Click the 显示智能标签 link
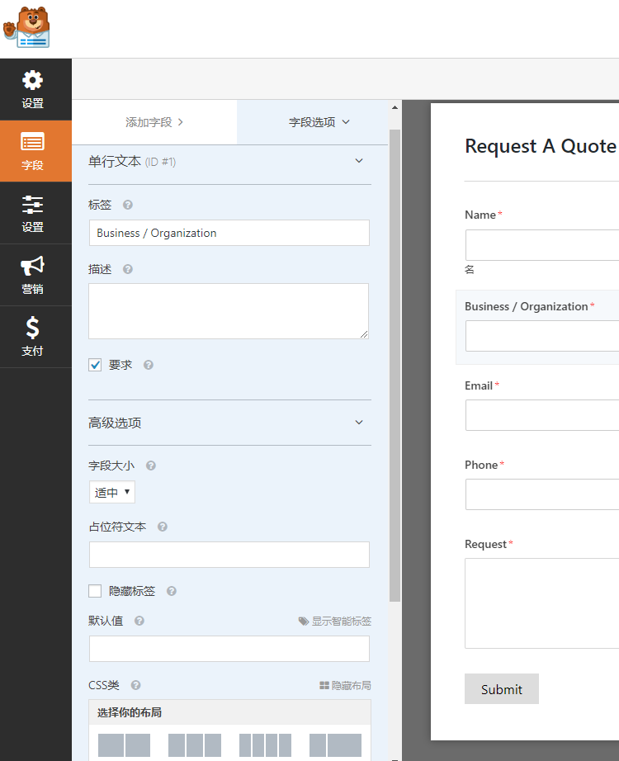The height and width of the screenshot is (761, 619). coord(335,622)
